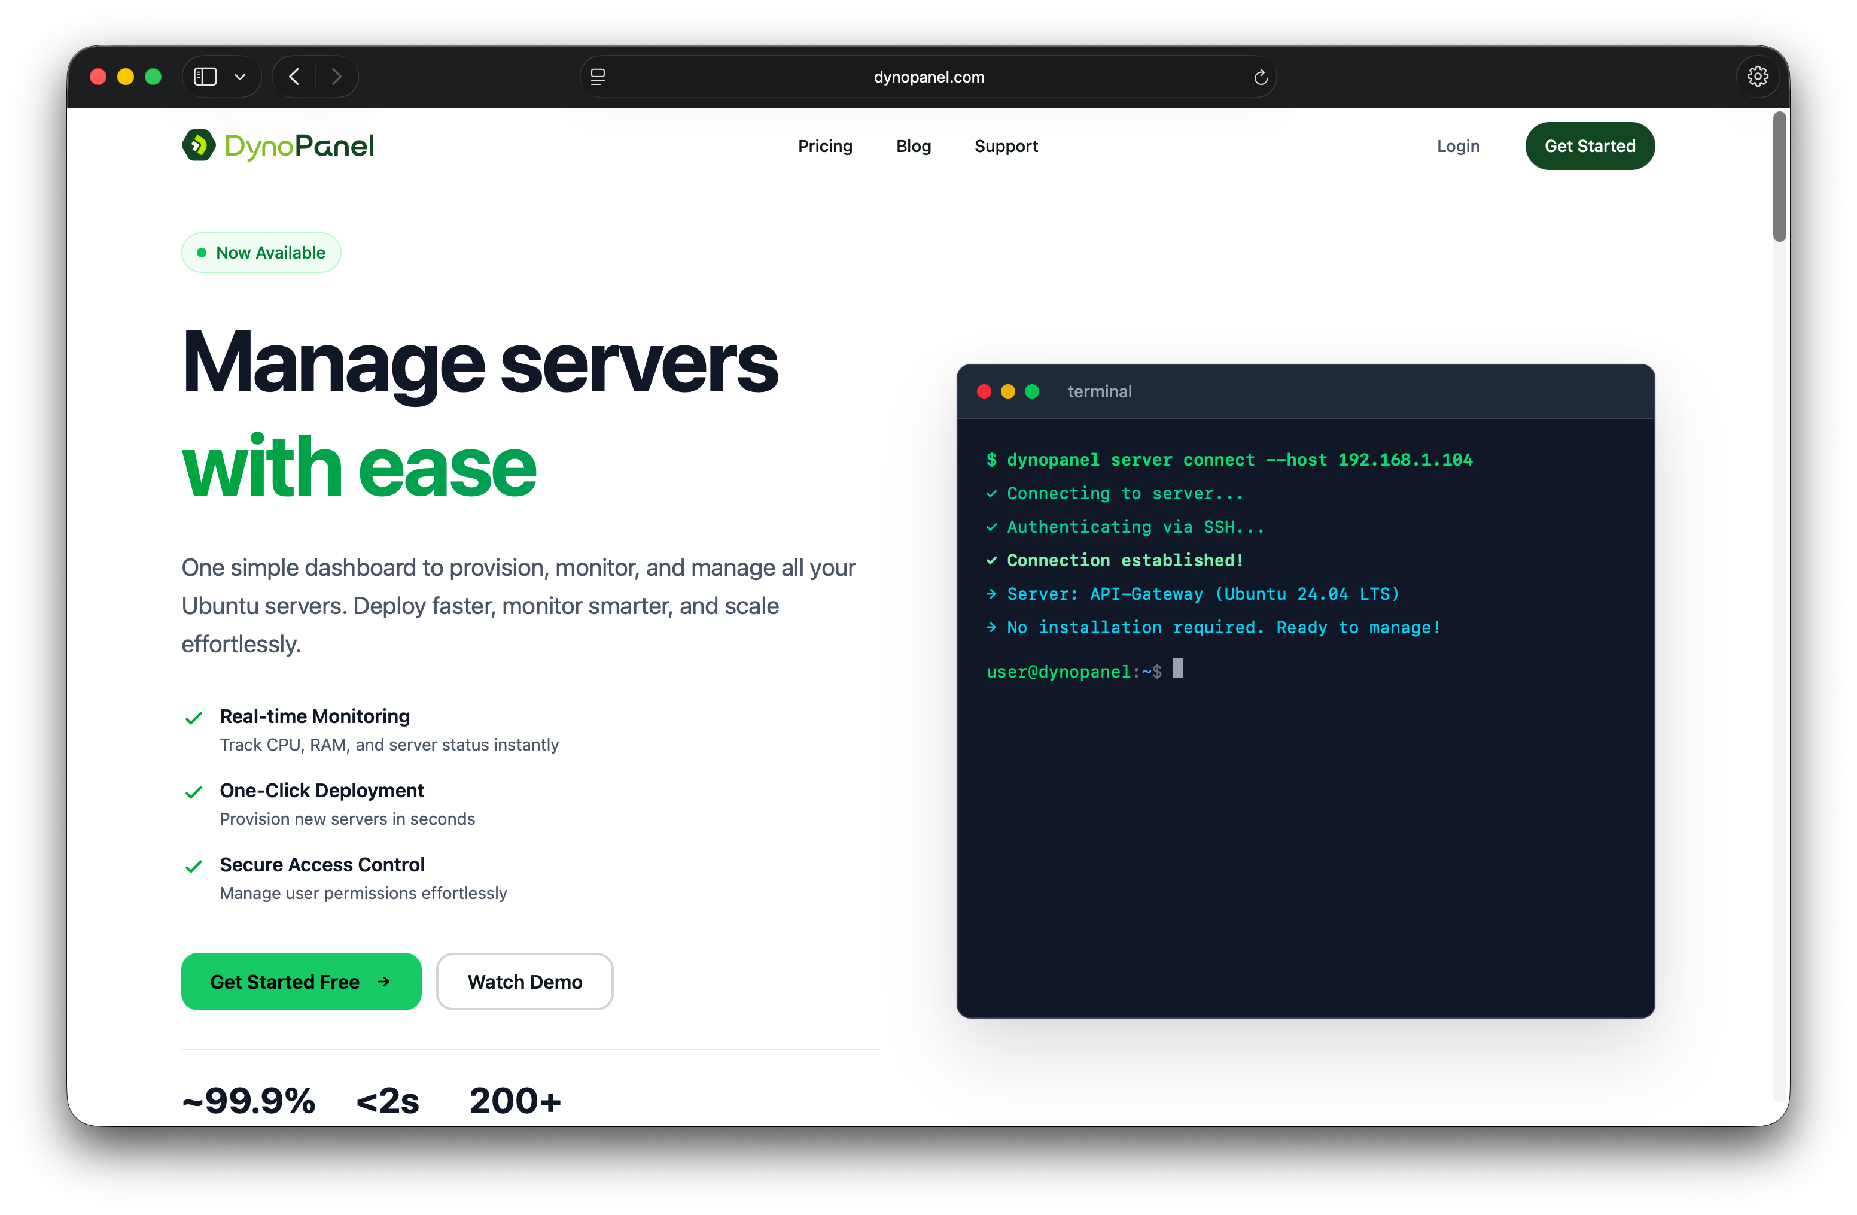Reload the page with the refresh icon
Image resolution: width=1857 pixels, height=1215 pixels.
point(1260,77)
